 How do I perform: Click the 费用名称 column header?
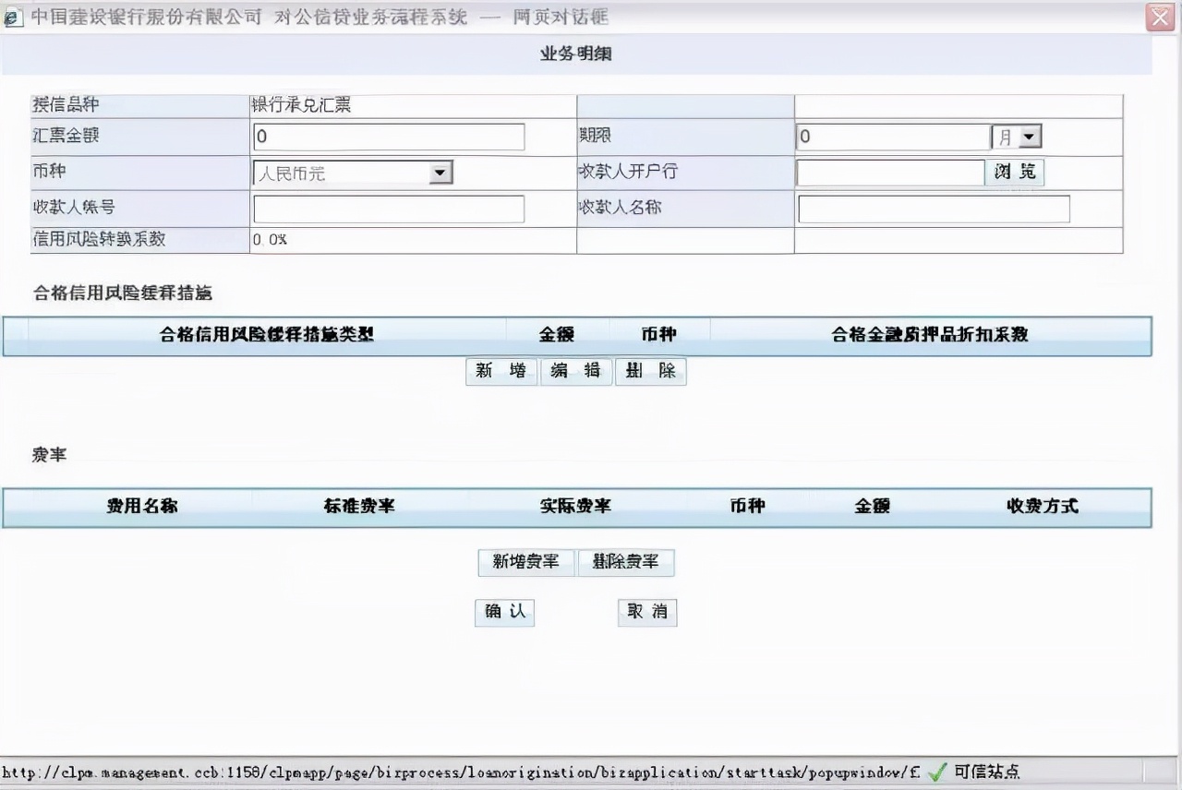[142, 506]
